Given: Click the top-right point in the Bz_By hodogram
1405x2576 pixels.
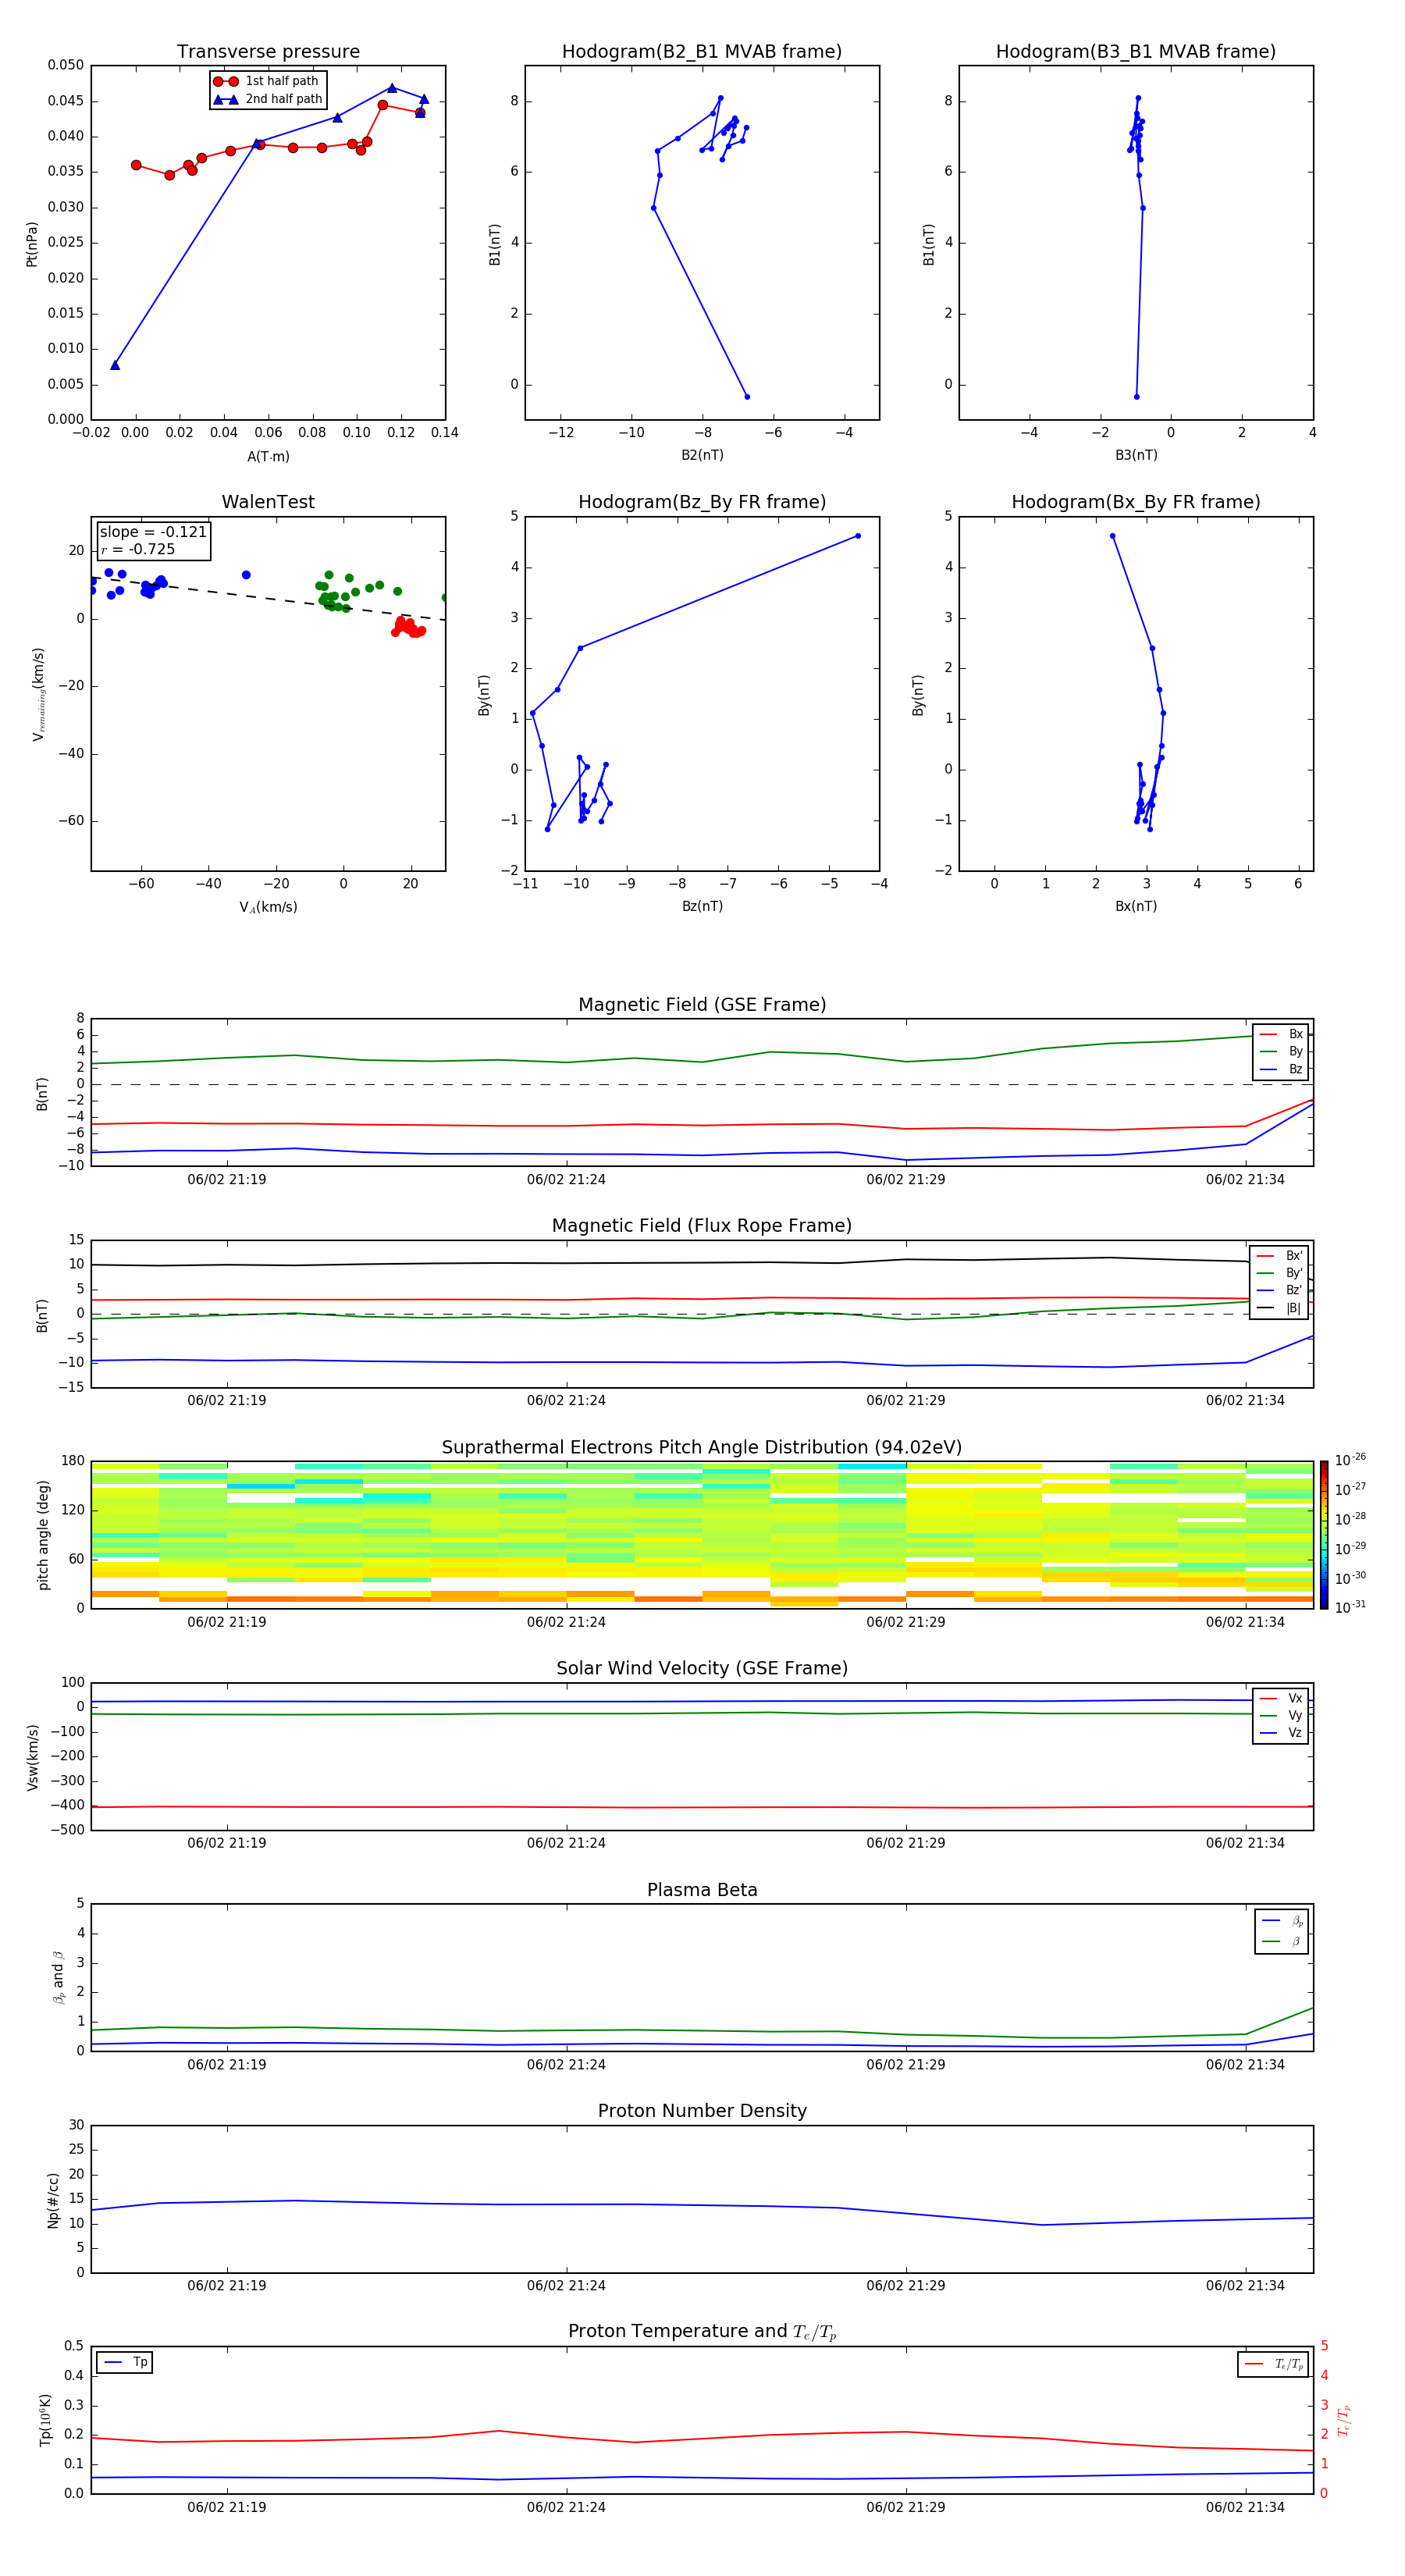Looking at the screenshot, I should point(858,536).
